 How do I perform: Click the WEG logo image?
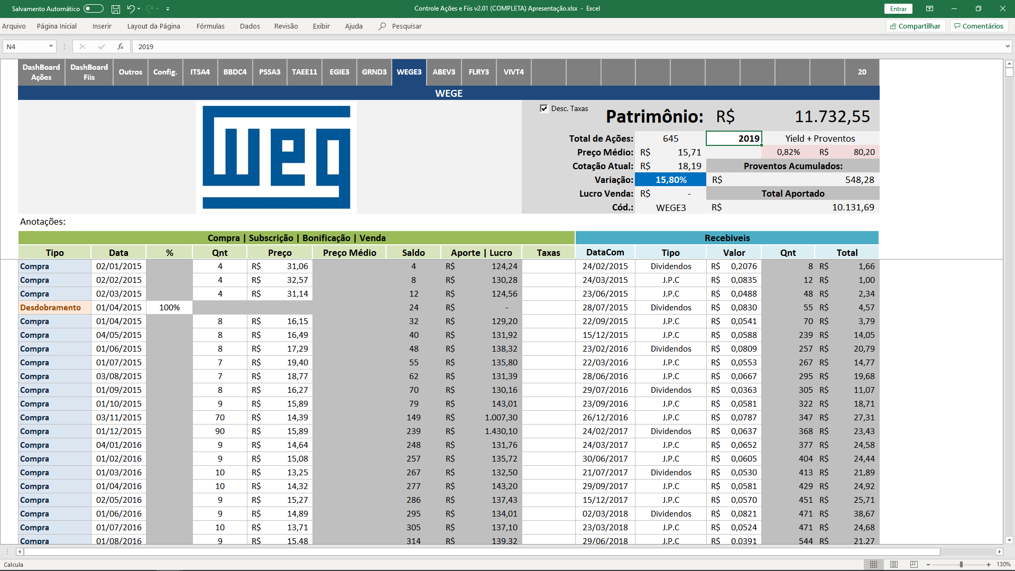(x=276, y=157)
